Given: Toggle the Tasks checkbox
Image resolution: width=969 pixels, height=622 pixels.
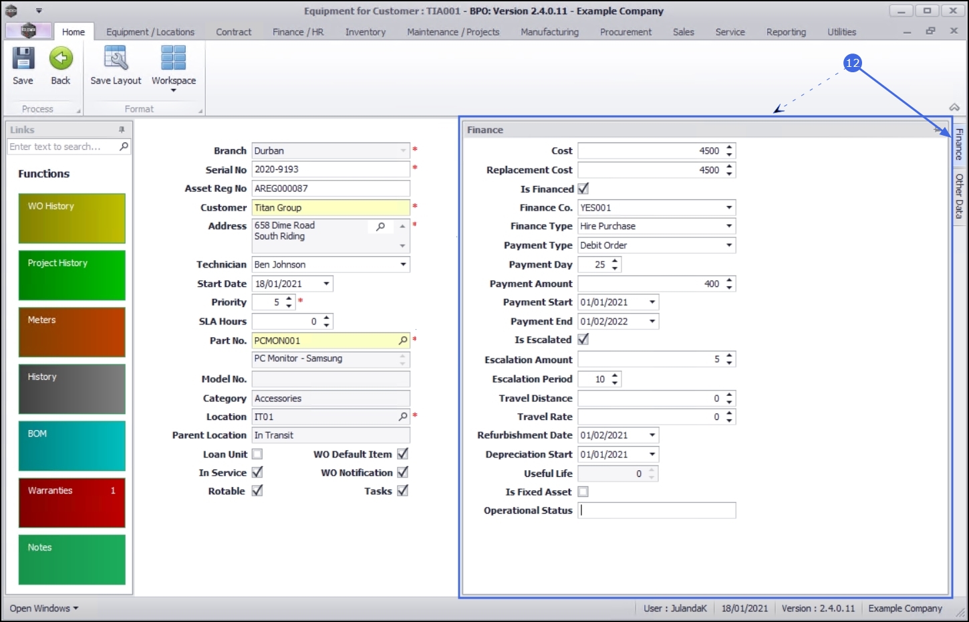Looking at the screenshot, I should (x=403, y=491).
